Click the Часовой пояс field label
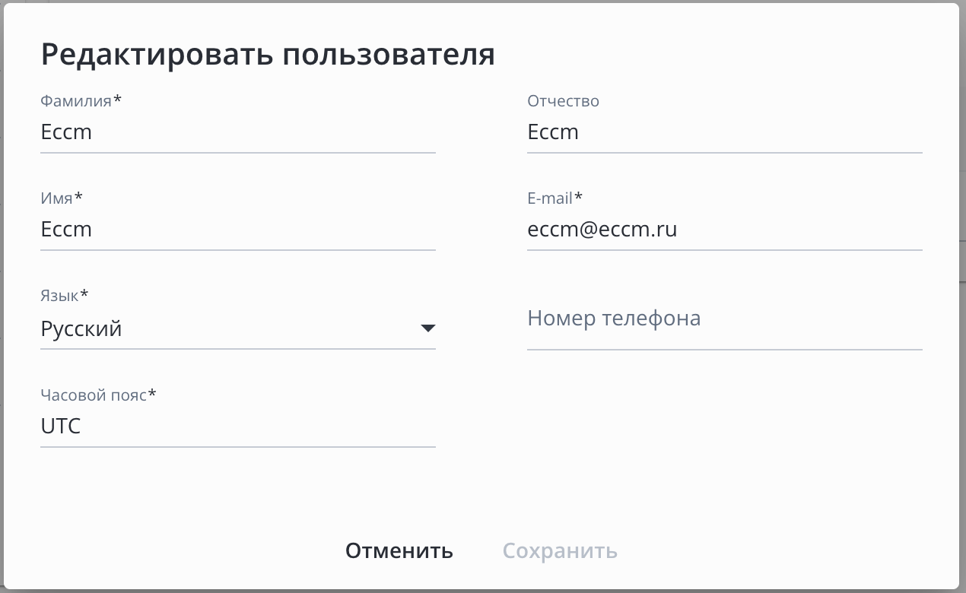Image resolution: width=966 pixels, height=593 pixels. coord(93,395)
